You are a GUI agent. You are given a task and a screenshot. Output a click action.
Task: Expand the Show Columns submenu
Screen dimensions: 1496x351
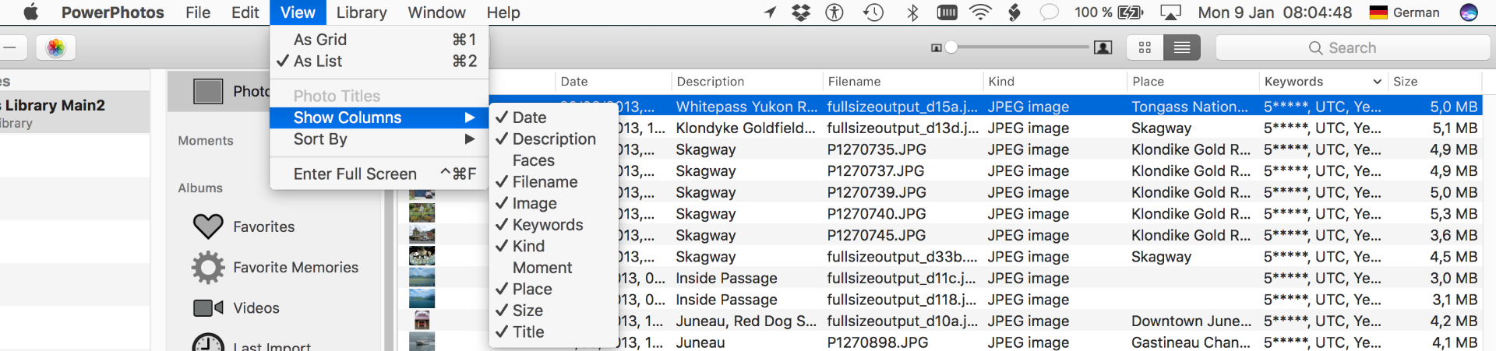coord(379,118)
